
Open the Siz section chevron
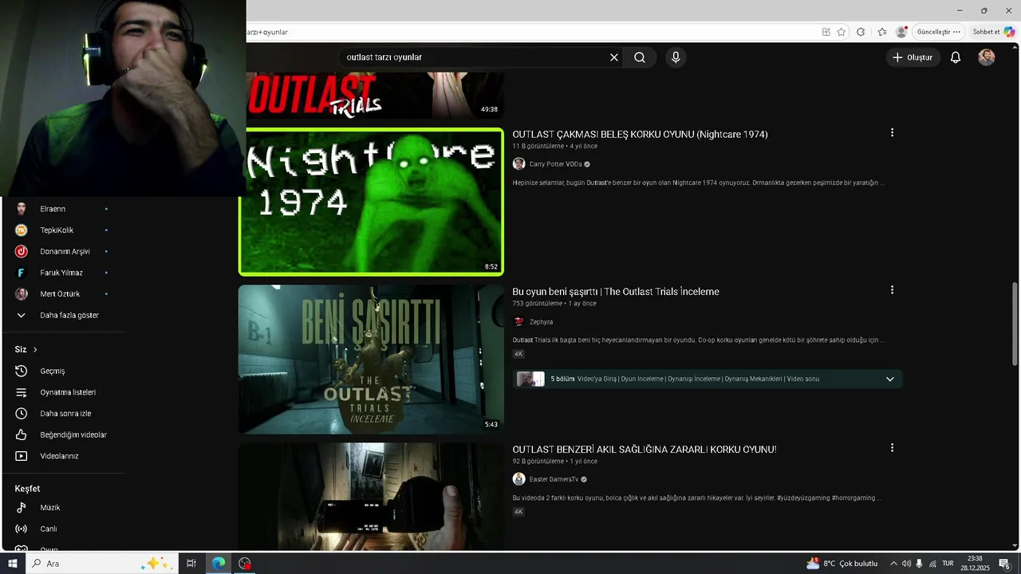pos(35,350)
